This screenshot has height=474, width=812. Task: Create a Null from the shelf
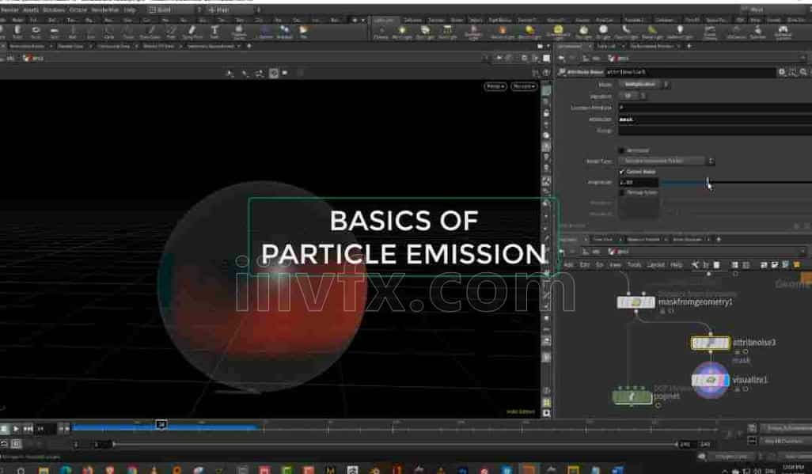click(73, 32)
